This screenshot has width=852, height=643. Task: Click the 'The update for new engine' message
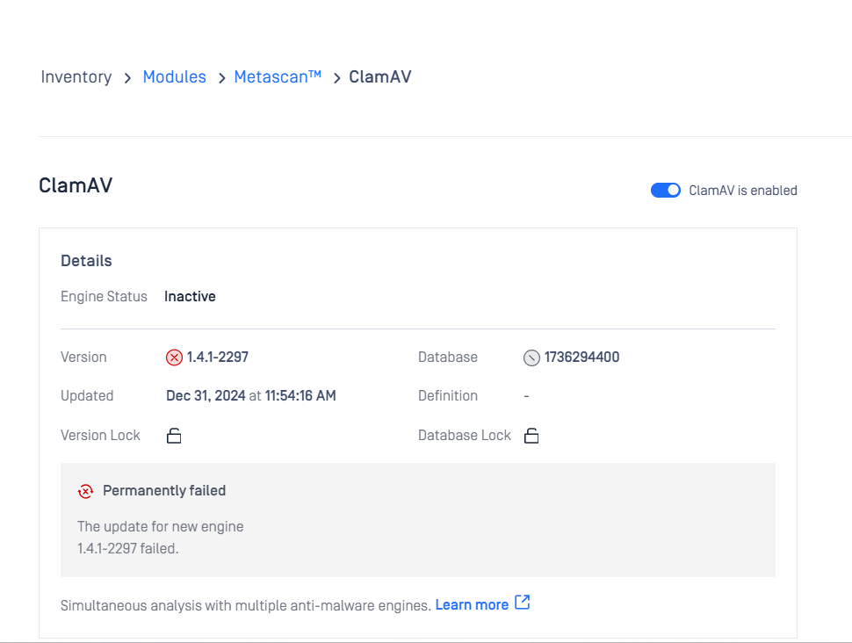click(x=160, y=527)
